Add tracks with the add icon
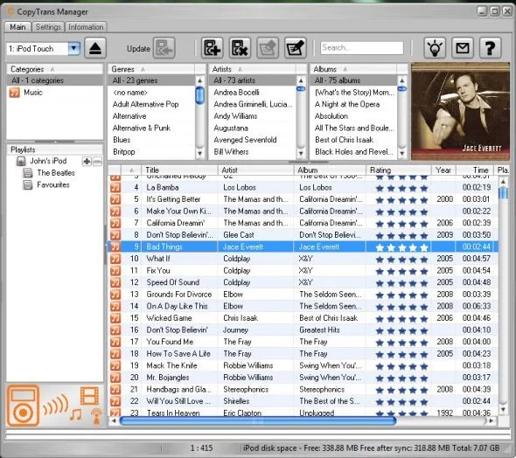This screenshot has width=516, height=458. [213, 48]
